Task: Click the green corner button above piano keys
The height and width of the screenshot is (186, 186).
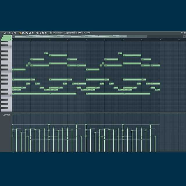Action: coord(6,38)
